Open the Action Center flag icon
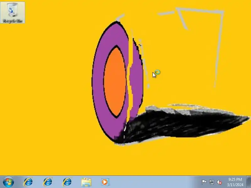 pyautogui.click(x=204, y=182)
